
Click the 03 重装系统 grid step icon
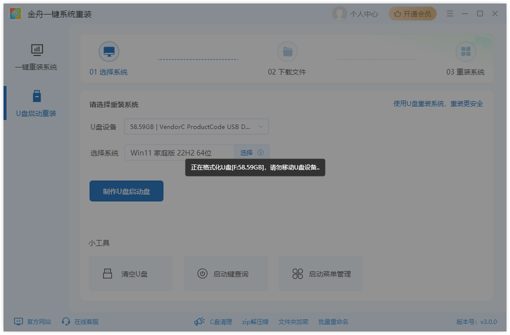466,51
